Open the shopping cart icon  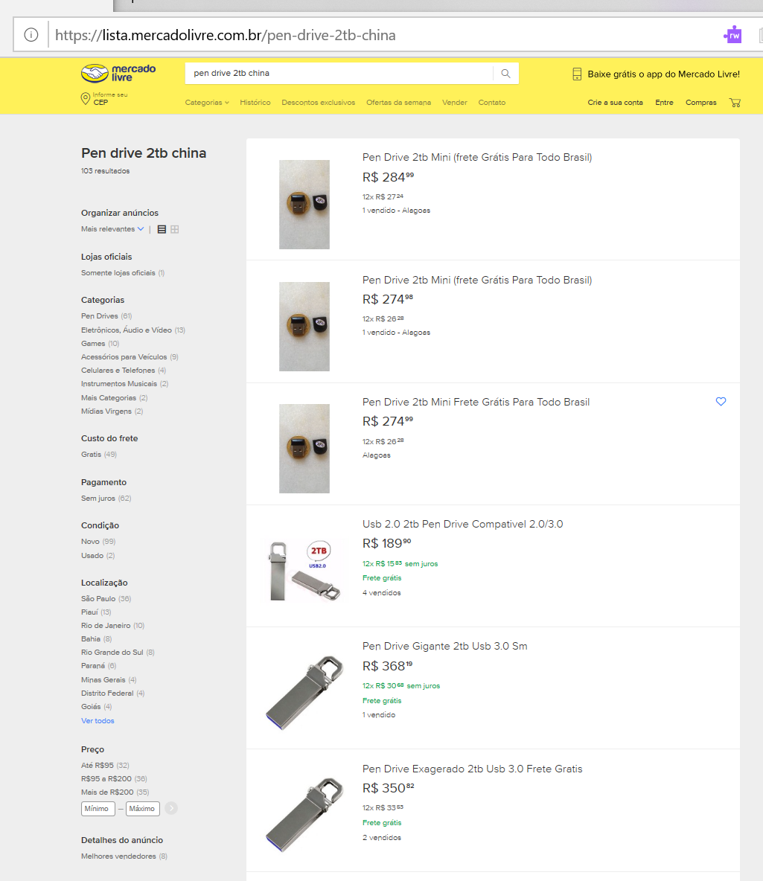coord(735,103)
